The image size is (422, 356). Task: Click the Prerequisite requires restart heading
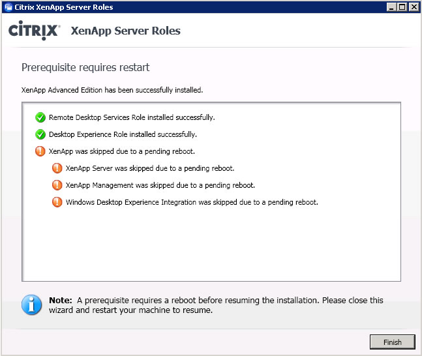coord(85,67)
